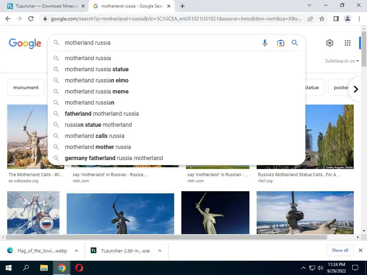The image size is (367, 275).
Task: Open 'The Motherland Calls - Wi...' result link
Action: coord(35,175)
